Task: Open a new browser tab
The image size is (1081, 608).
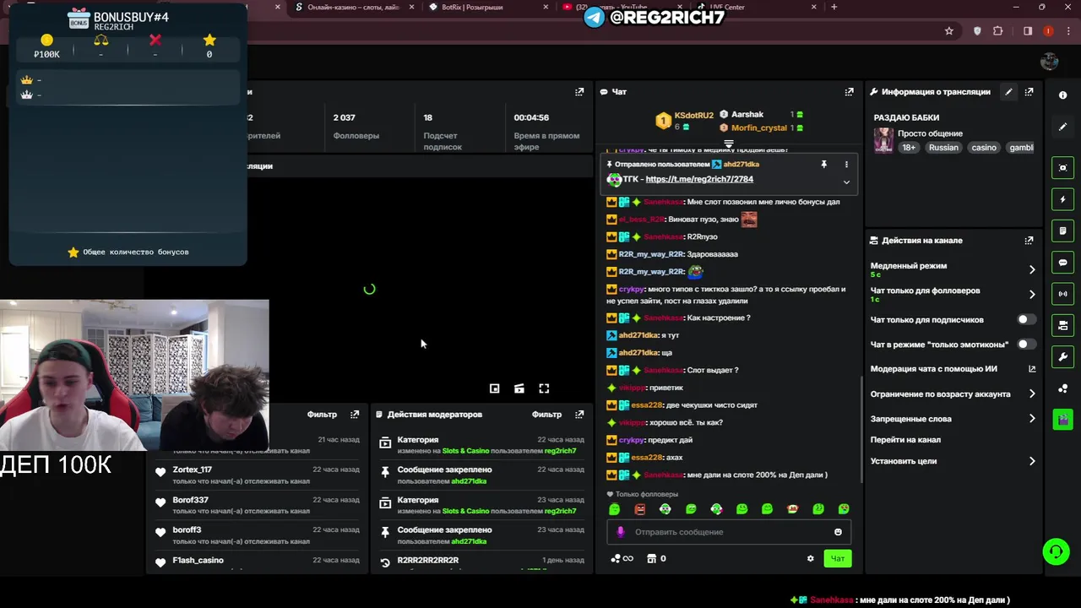Action: pyautogui.click(x=834, y=8)
